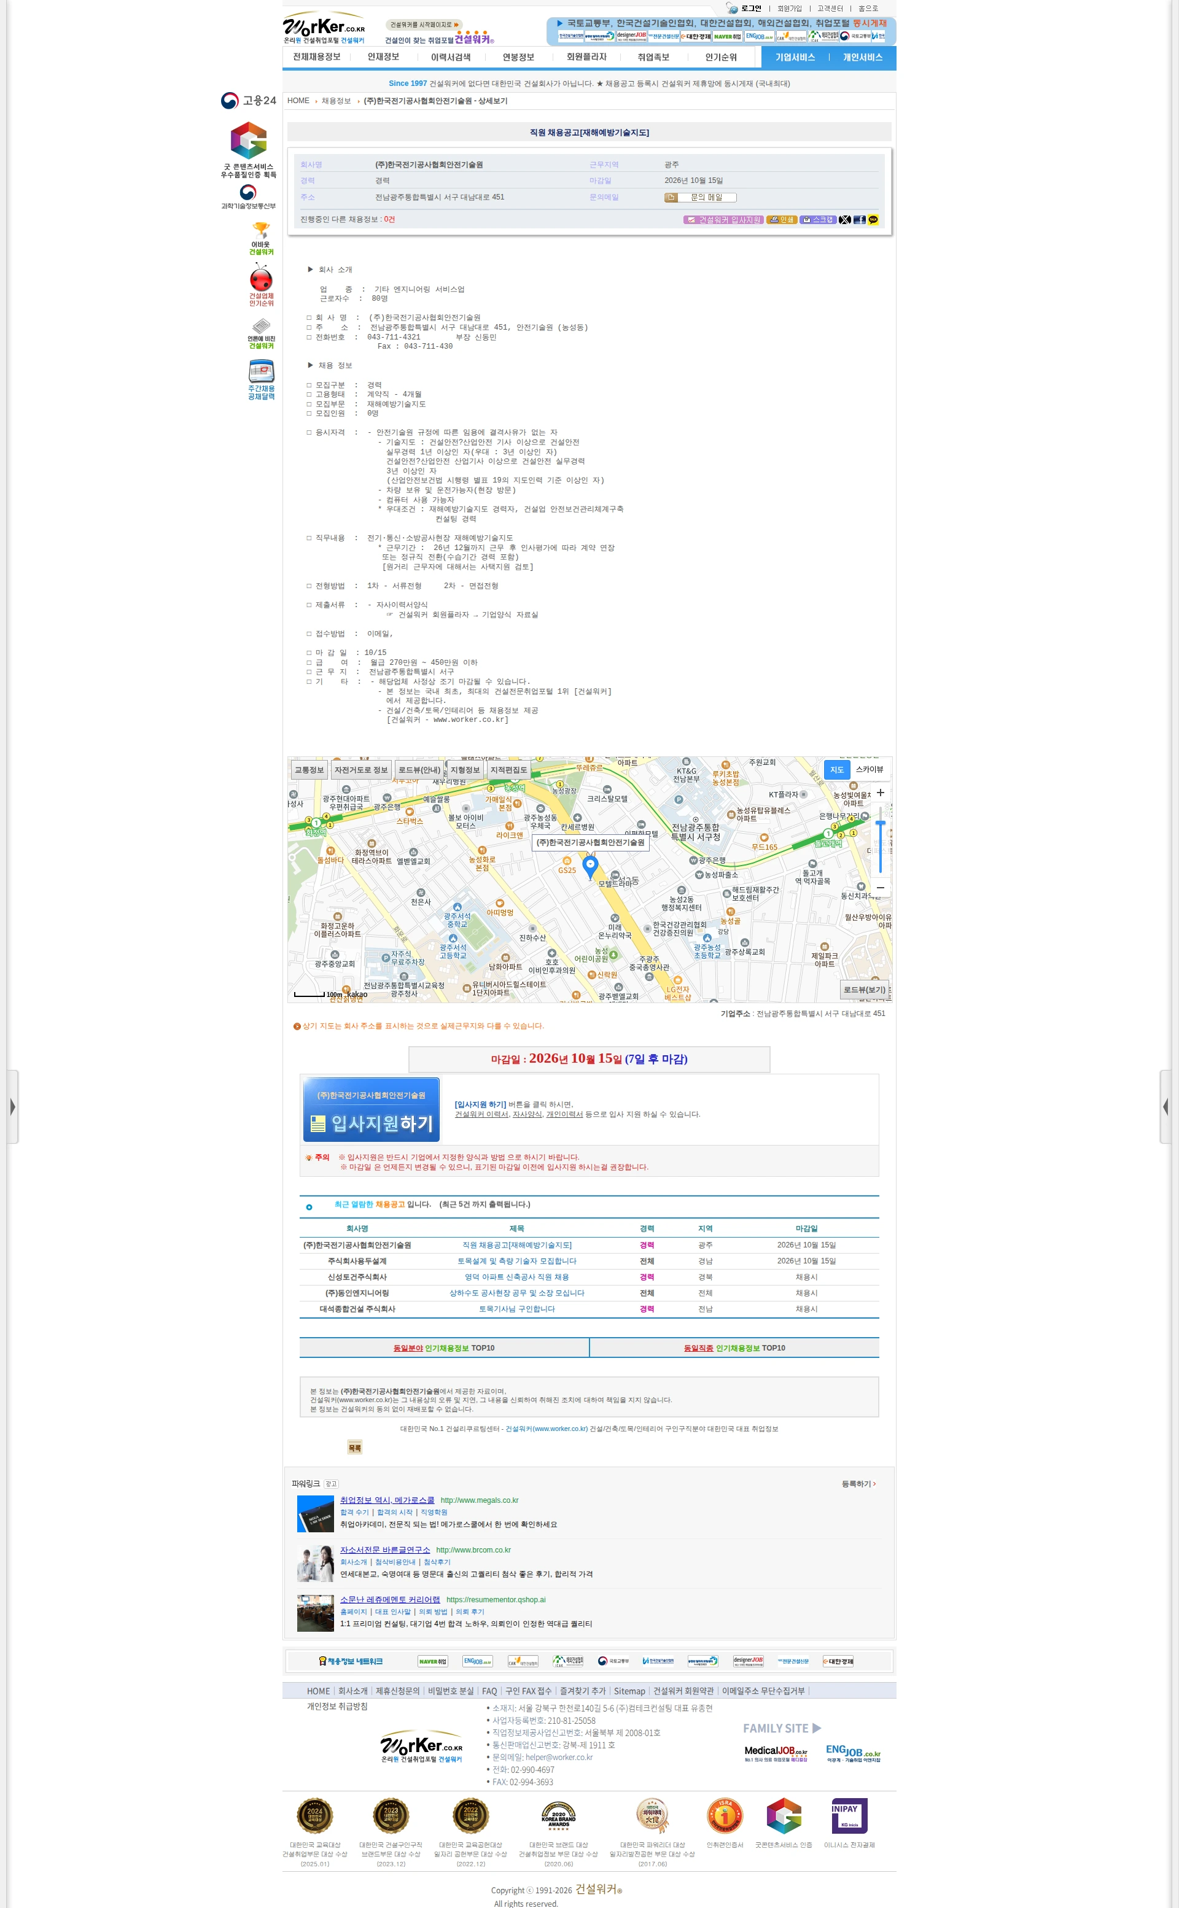Click the 목록 list button
The height and width of the screenshot is (1908, 1179).
355,1448
